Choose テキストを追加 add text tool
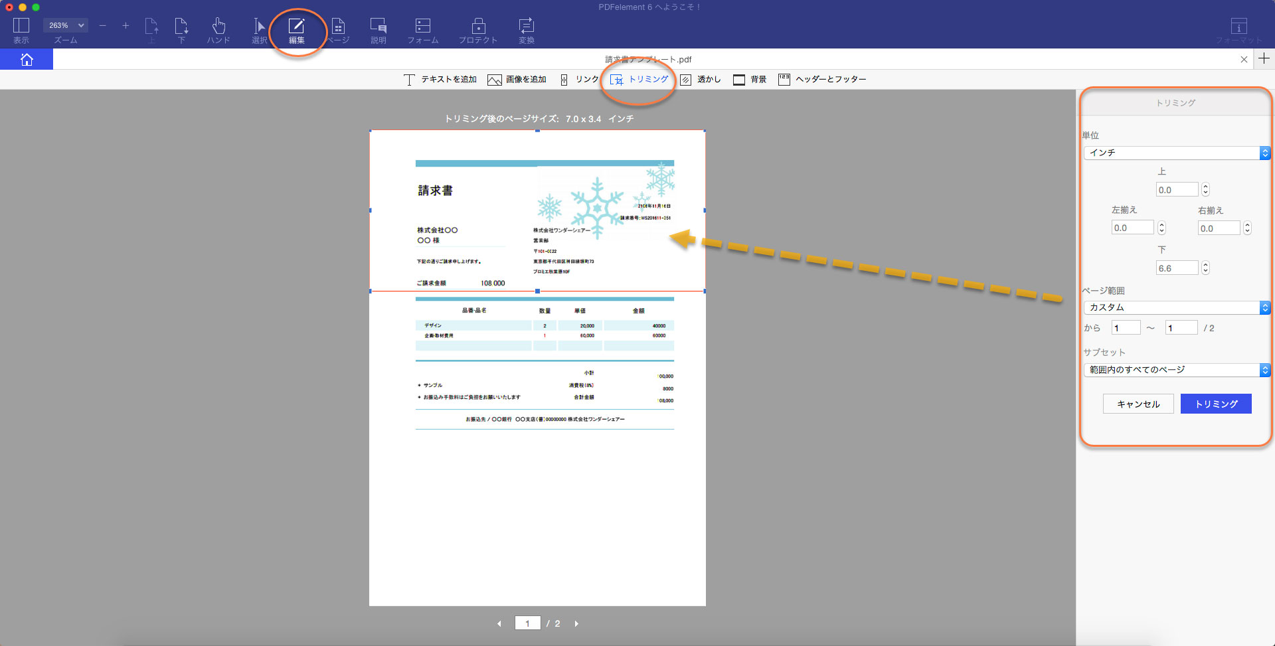 click(x=440, y=80)
